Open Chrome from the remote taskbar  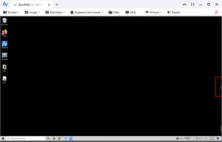tap(60, 138)
